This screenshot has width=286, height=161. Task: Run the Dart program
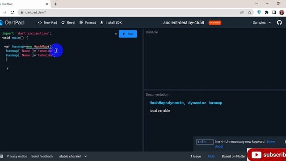coord(128,34)
